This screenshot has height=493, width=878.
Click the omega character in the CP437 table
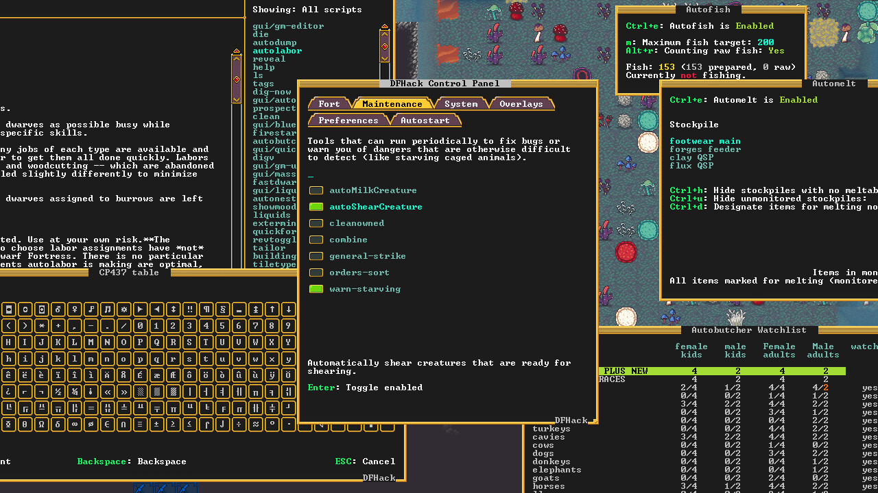[41, 424]
